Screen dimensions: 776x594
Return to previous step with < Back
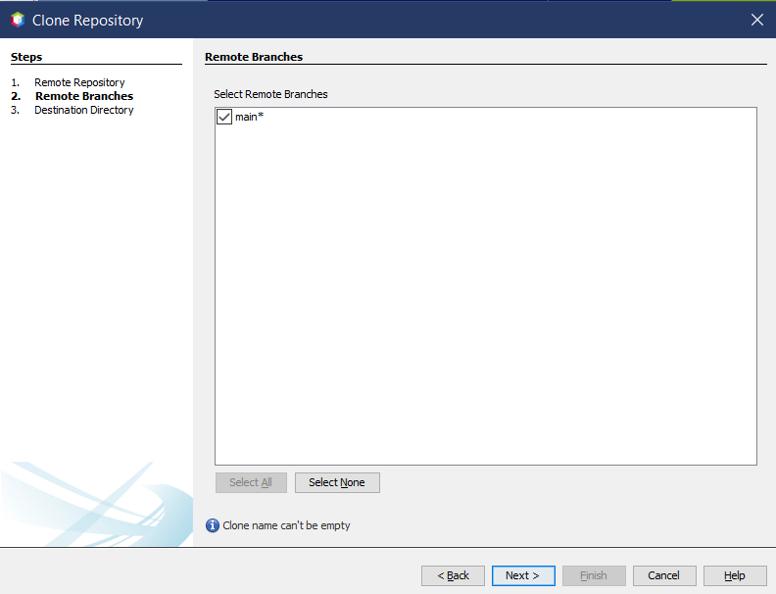tap(453, 575)
